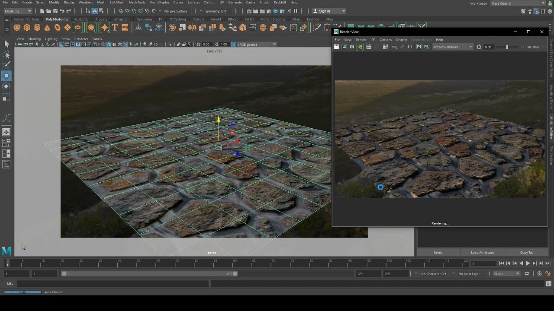Toggle playback looping in the range slider
This screenshot has height=311, width=554.
527,273
